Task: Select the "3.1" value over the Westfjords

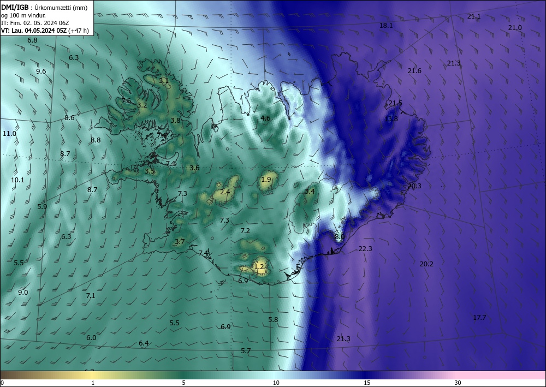Action: (x=164, y=81)
